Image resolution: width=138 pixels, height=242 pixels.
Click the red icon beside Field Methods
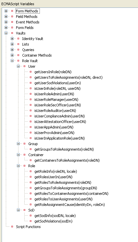click(12, 17)
